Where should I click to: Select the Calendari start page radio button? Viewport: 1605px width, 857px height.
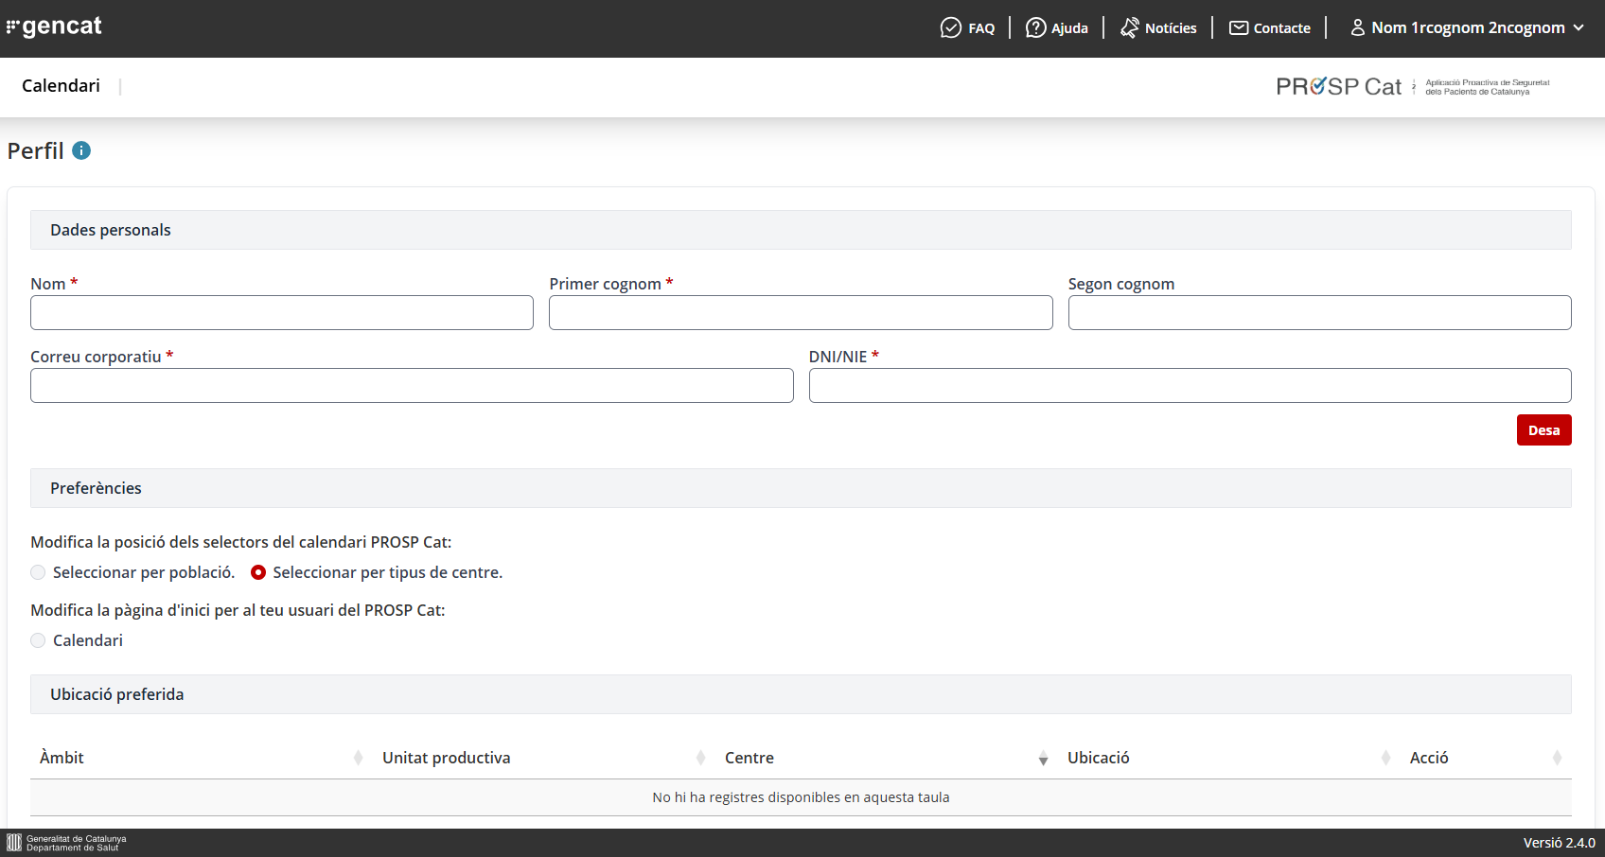[38, 640]
